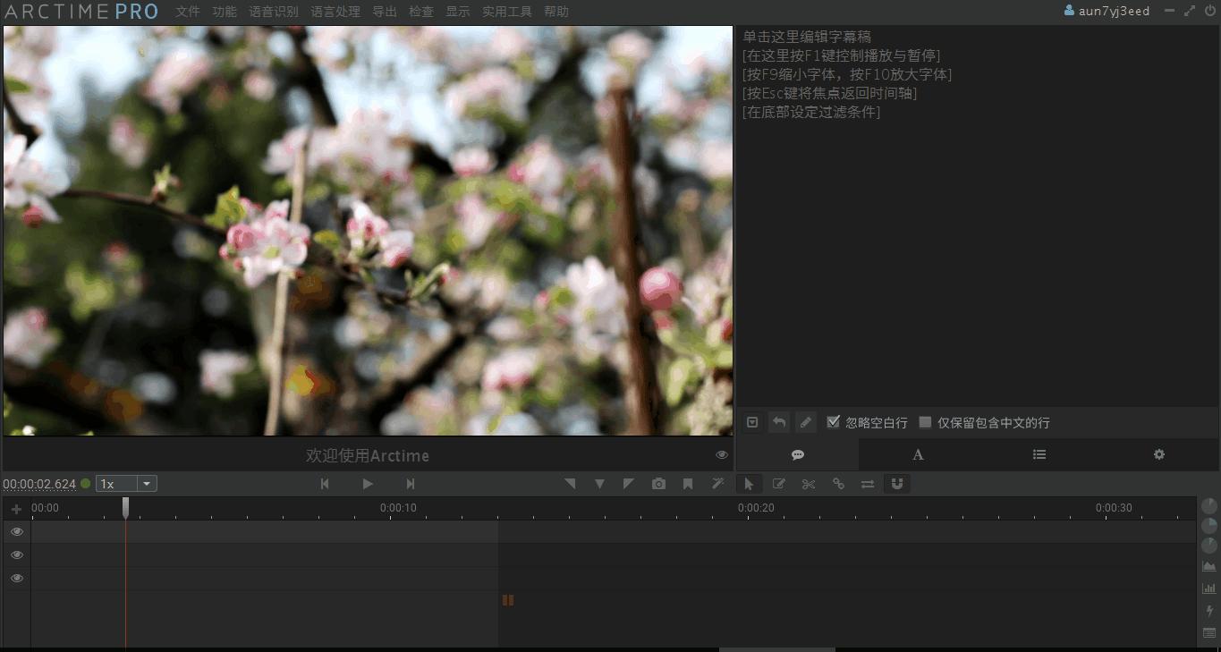
Task: Activate the scissors tool to split subtitles
Action: (808, 483)
